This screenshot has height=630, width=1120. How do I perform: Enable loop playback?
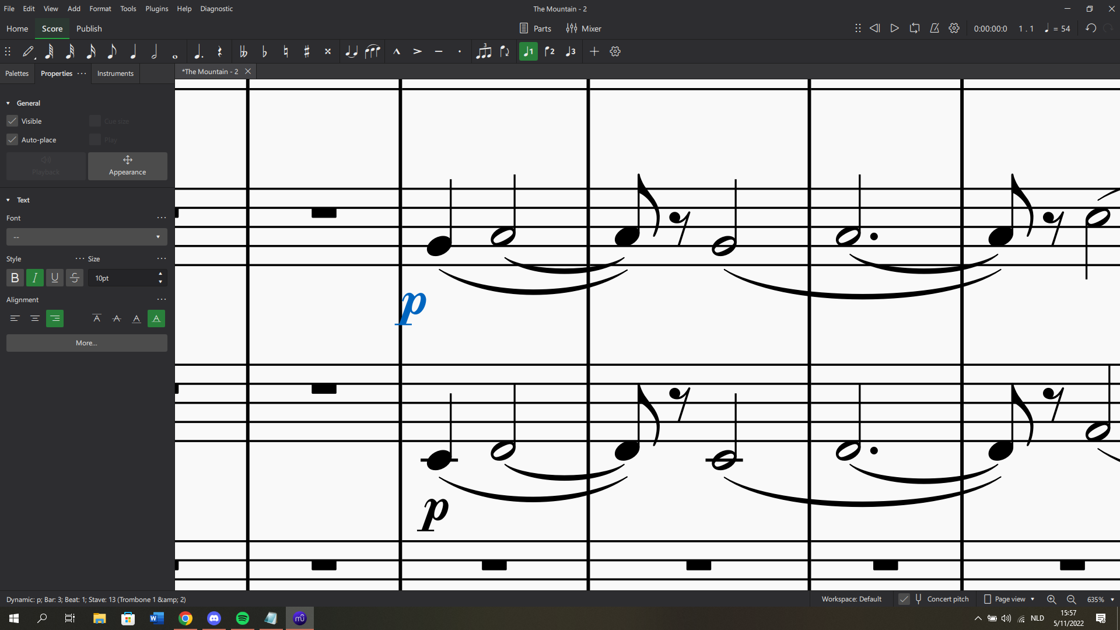click(x=915, y=28)
